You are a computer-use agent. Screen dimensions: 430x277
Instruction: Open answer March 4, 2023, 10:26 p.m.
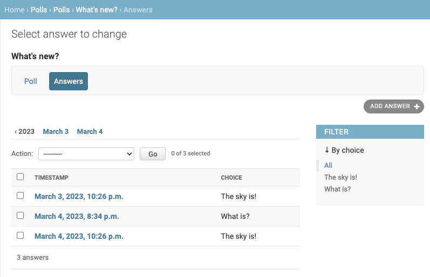pos(79,236)
